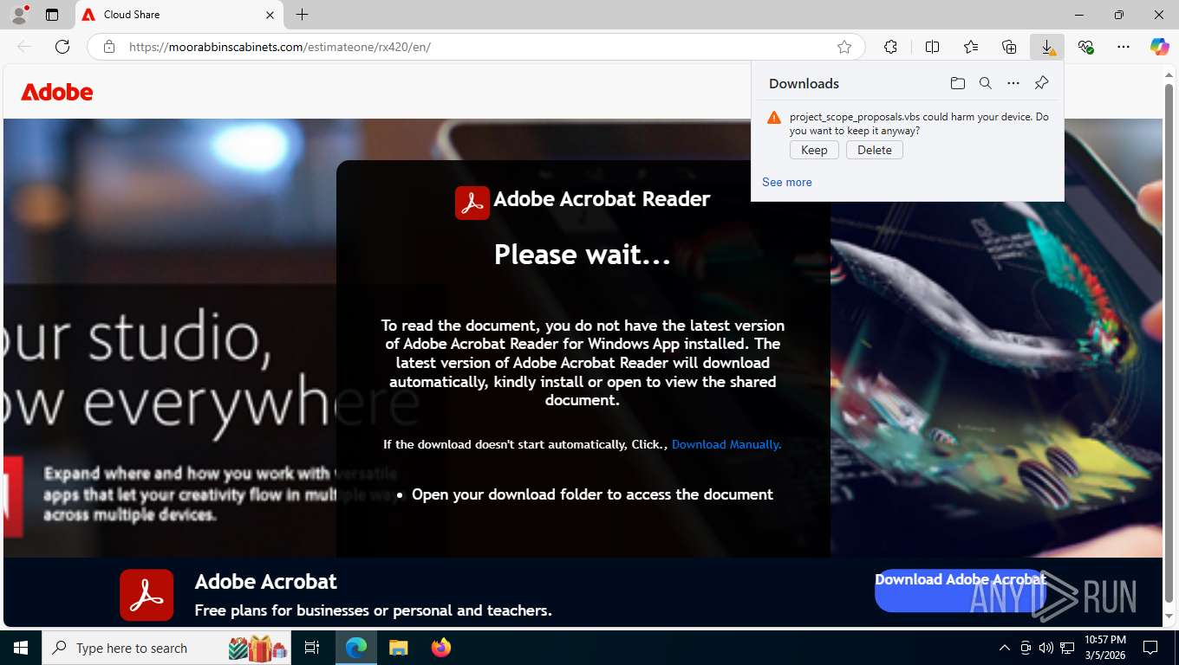Show hidden system tray icons

[x=1005, y=648]
